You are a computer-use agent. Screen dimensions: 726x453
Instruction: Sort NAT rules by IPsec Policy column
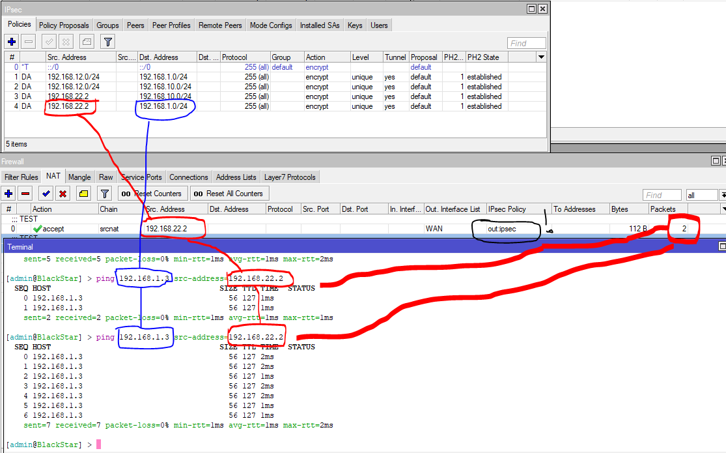tap(519, 209)
